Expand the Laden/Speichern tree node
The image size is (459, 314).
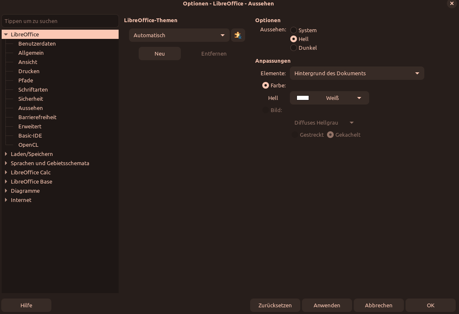pyautogui.click(x=6, y=154)
